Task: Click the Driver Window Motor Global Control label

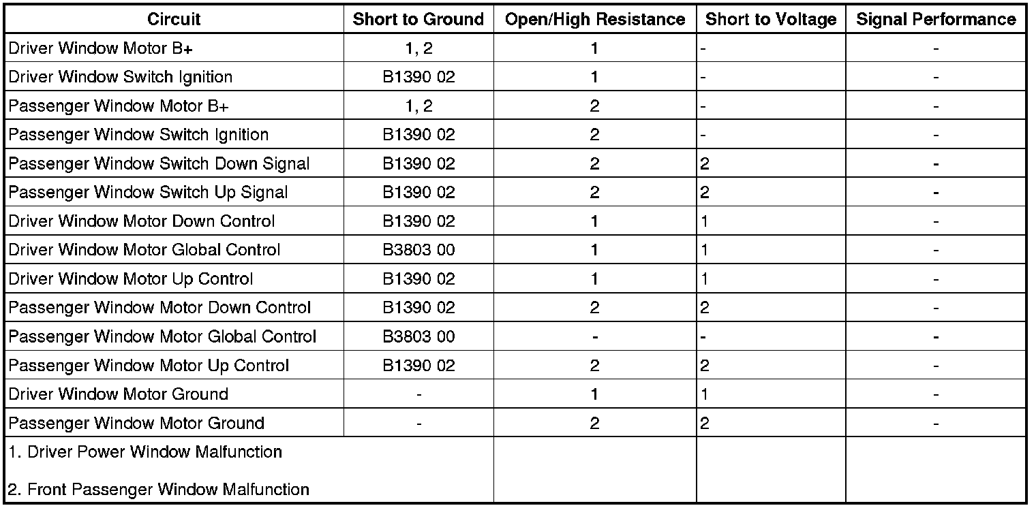Action: pos(144,250)
